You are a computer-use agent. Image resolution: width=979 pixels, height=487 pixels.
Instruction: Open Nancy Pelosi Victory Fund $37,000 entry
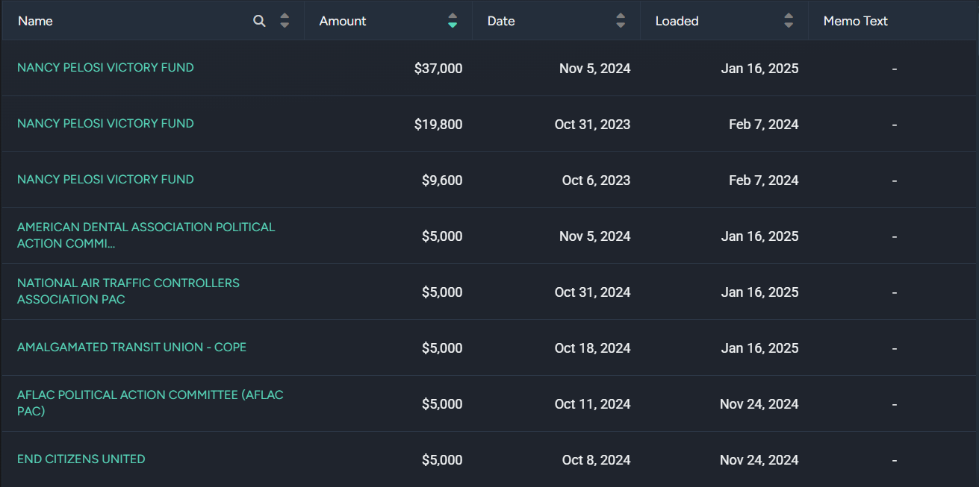click(x=105, y=67)
